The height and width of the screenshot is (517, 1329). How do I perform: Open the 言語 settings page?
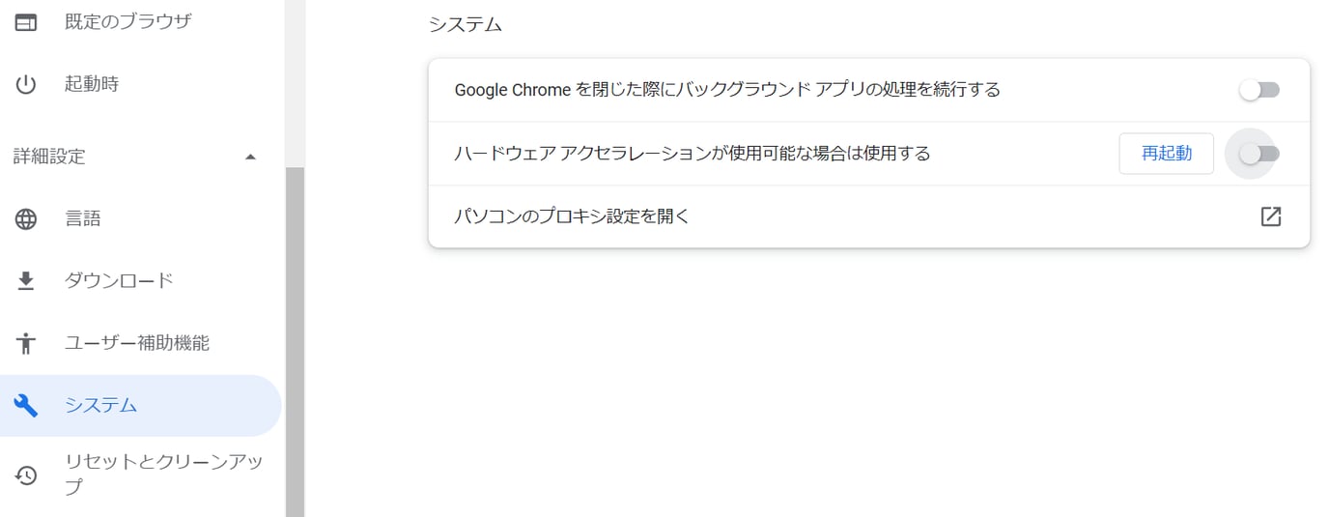coord(83,219)
